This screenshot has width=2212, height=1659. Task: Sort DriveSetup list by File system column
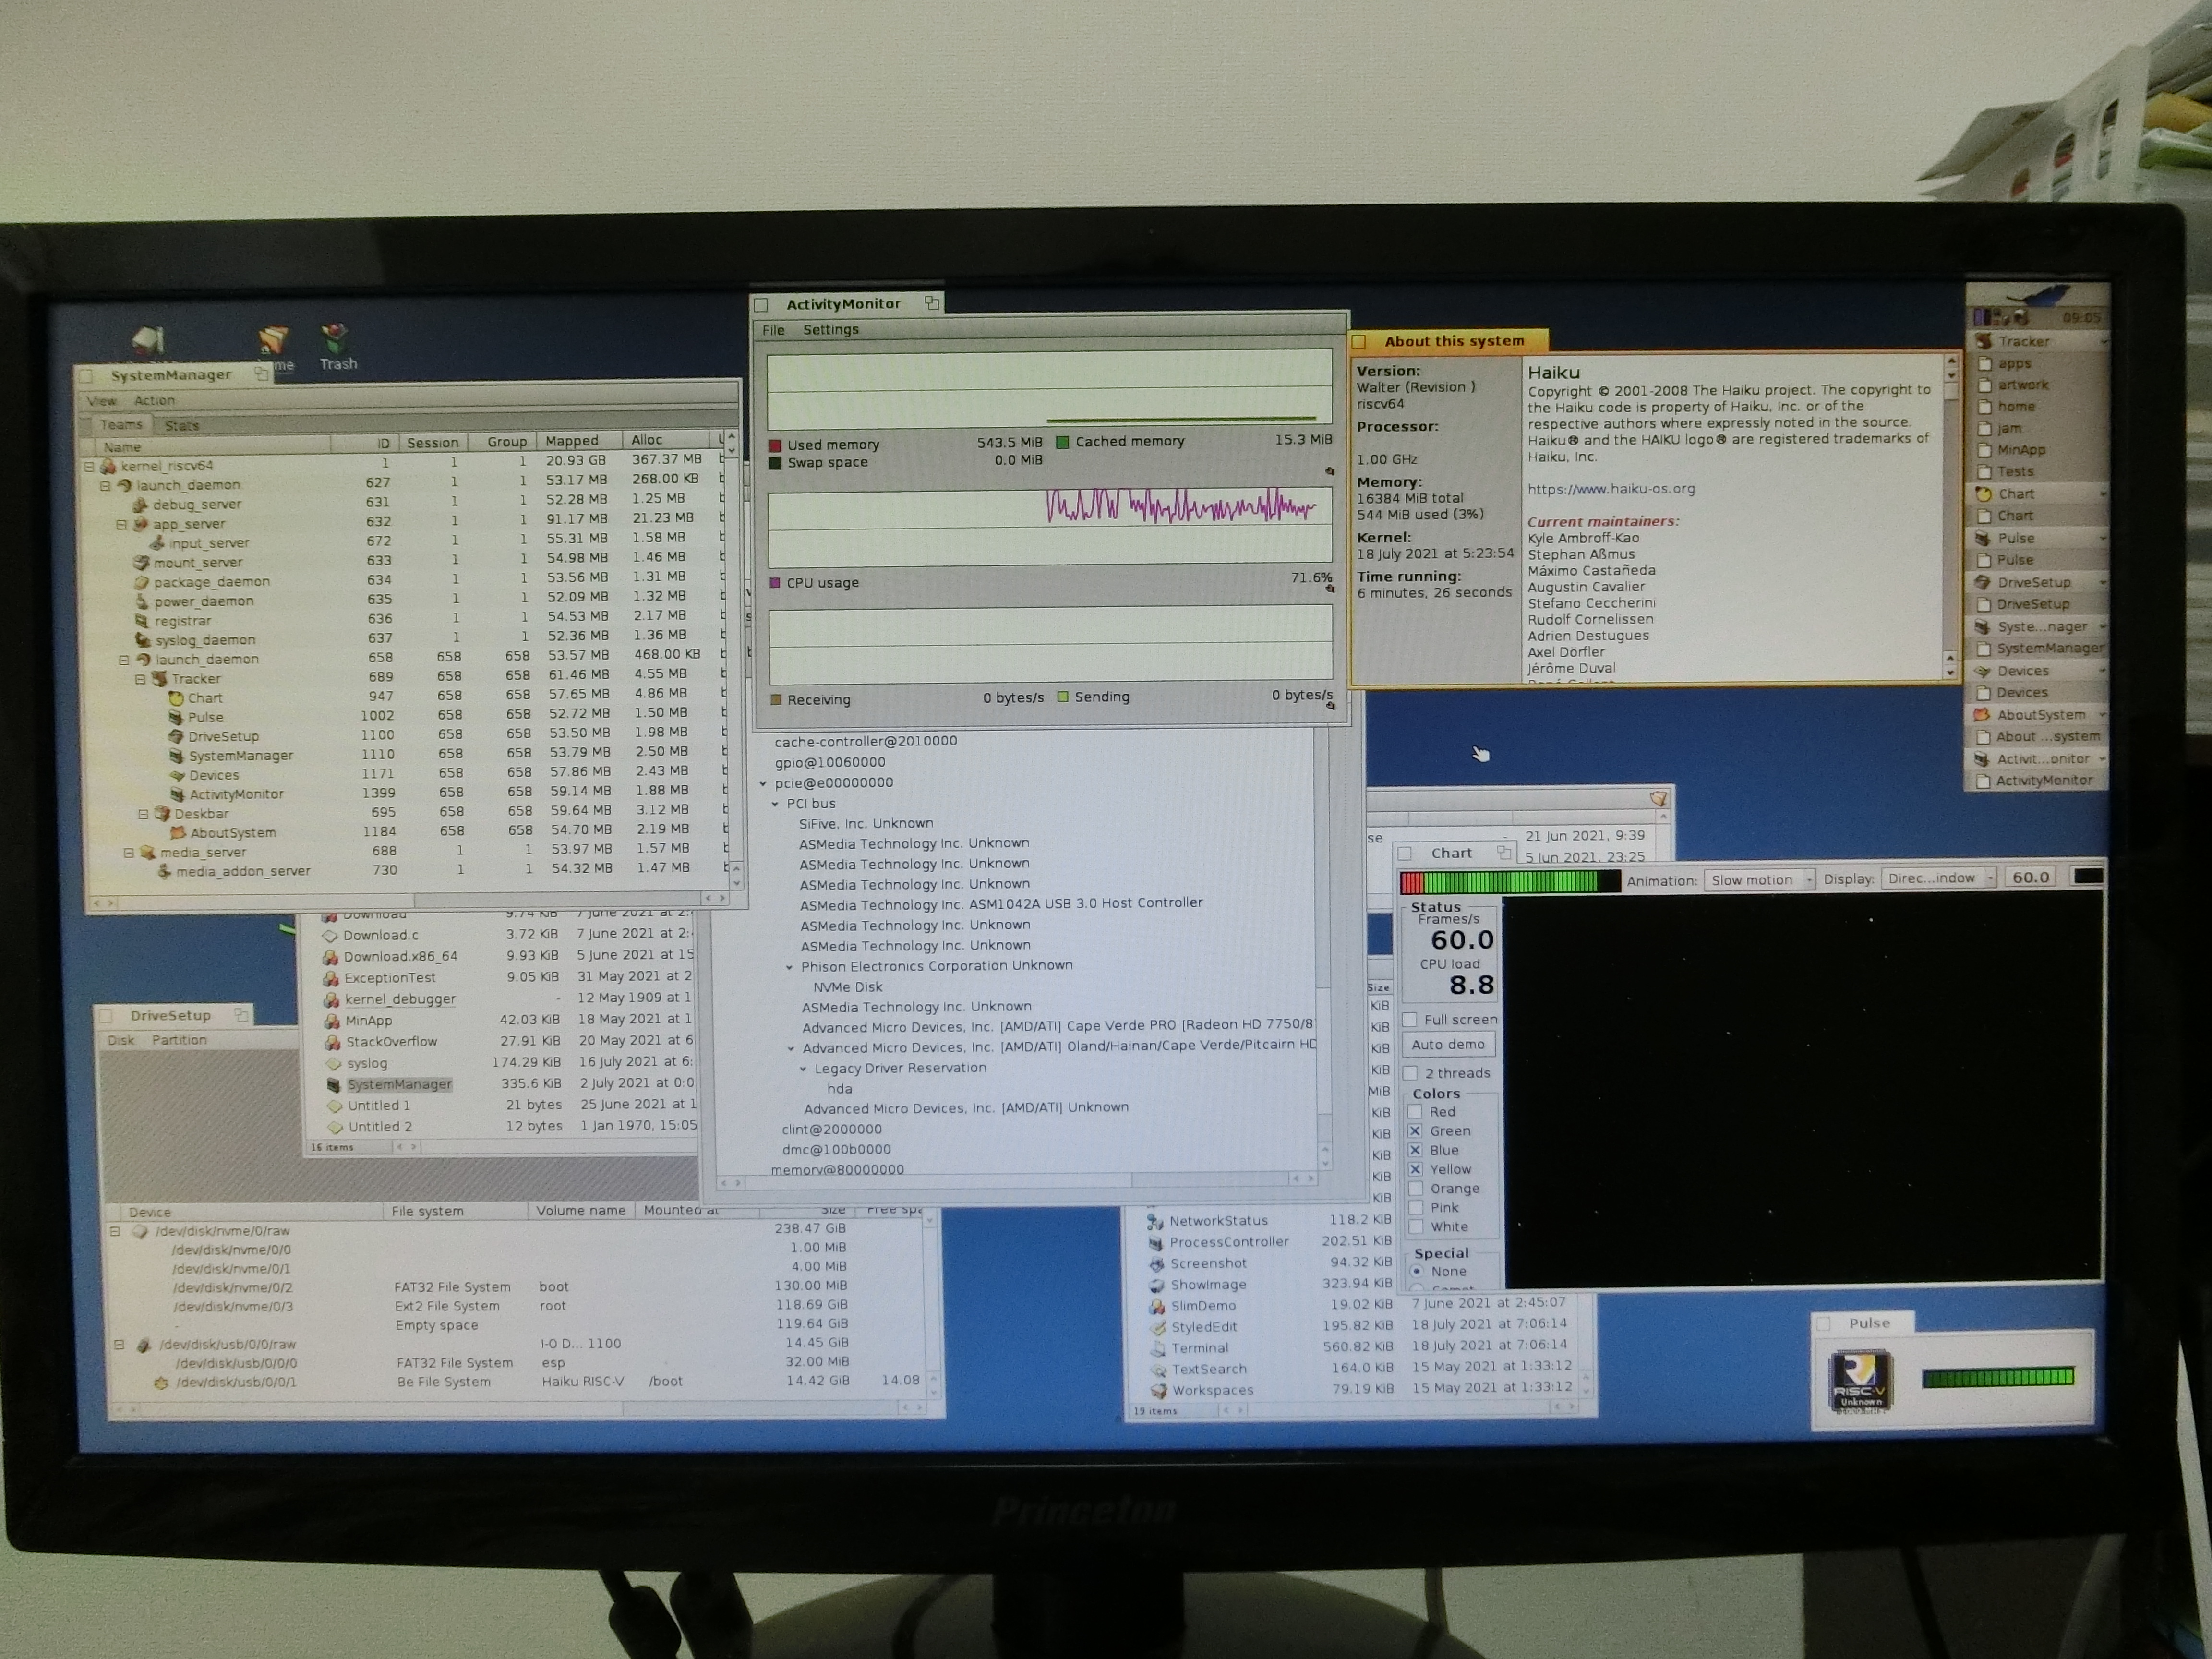(x=455, y=1211)
